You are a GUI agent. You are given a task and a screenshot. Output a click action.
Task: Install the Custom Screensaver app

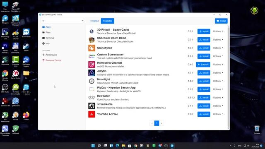(x=204, y=56)
